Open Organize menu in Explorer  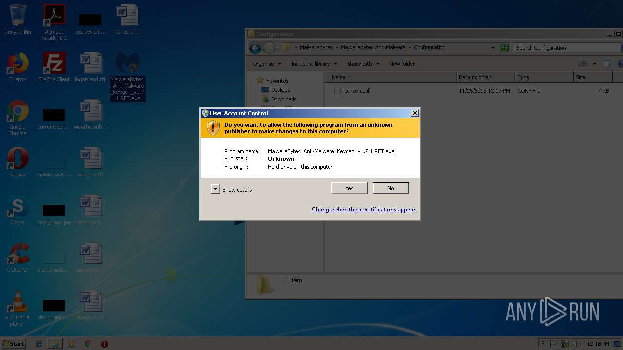(267, 64)
